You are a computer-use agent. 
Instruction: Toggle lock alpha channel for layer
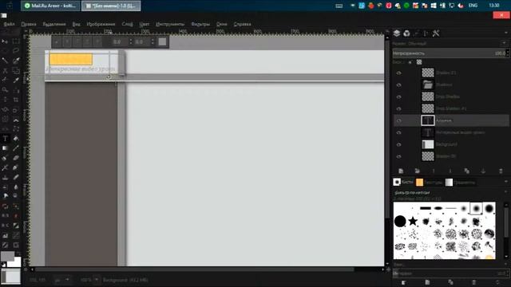(419, 62)
